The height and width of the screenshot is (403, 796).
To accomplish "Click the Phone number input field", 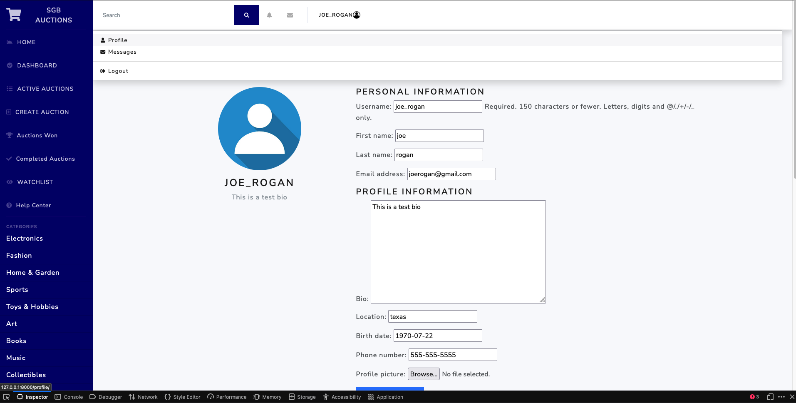I will point(453,355).
